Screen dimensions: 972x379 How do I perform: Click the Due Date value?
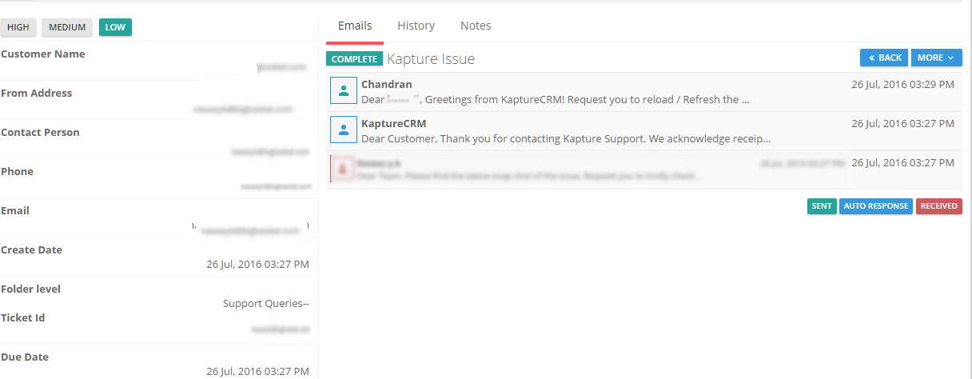coord(257,372)
